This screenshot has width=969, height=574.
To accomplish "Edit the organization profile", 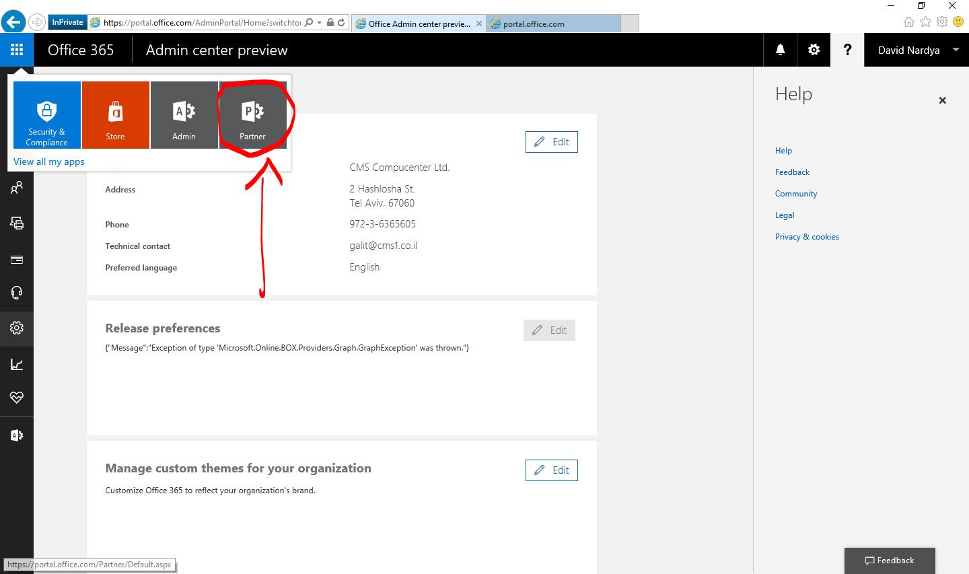I will [x=552, y=142].
